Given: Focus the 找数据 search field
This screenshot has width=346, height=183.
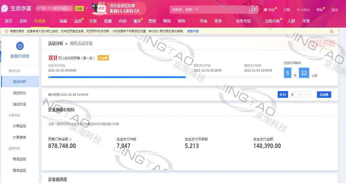Looking at the screenshot, I should click(210, 9).
